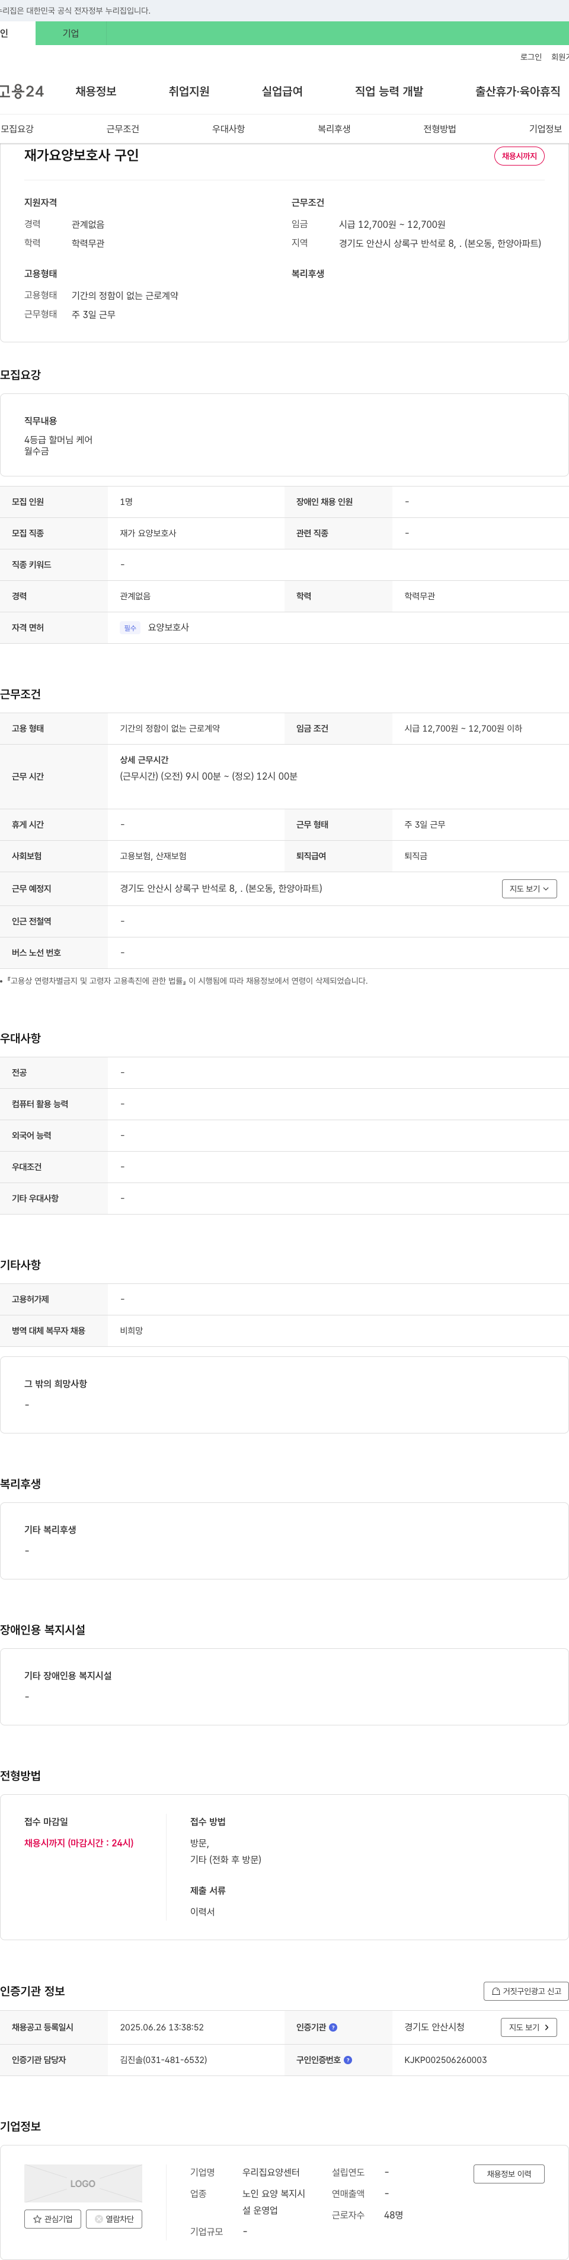
Task: Click the 우리집요양센터 company name
Action: coord(271,2172)
